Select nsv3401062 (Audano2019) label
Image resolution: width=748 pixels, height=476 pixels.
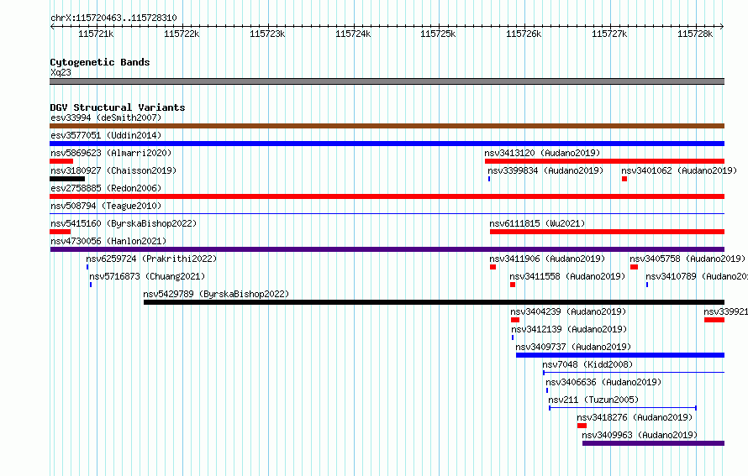[679, 170]
